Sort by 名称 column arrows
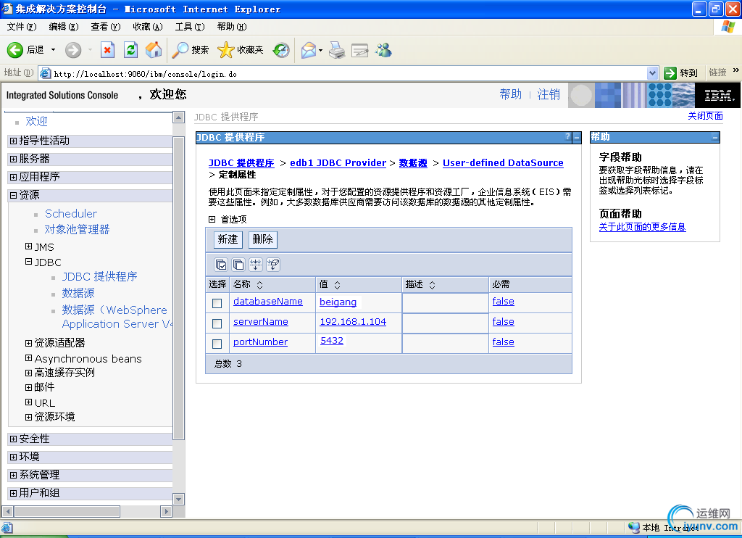 click(259, 285)
